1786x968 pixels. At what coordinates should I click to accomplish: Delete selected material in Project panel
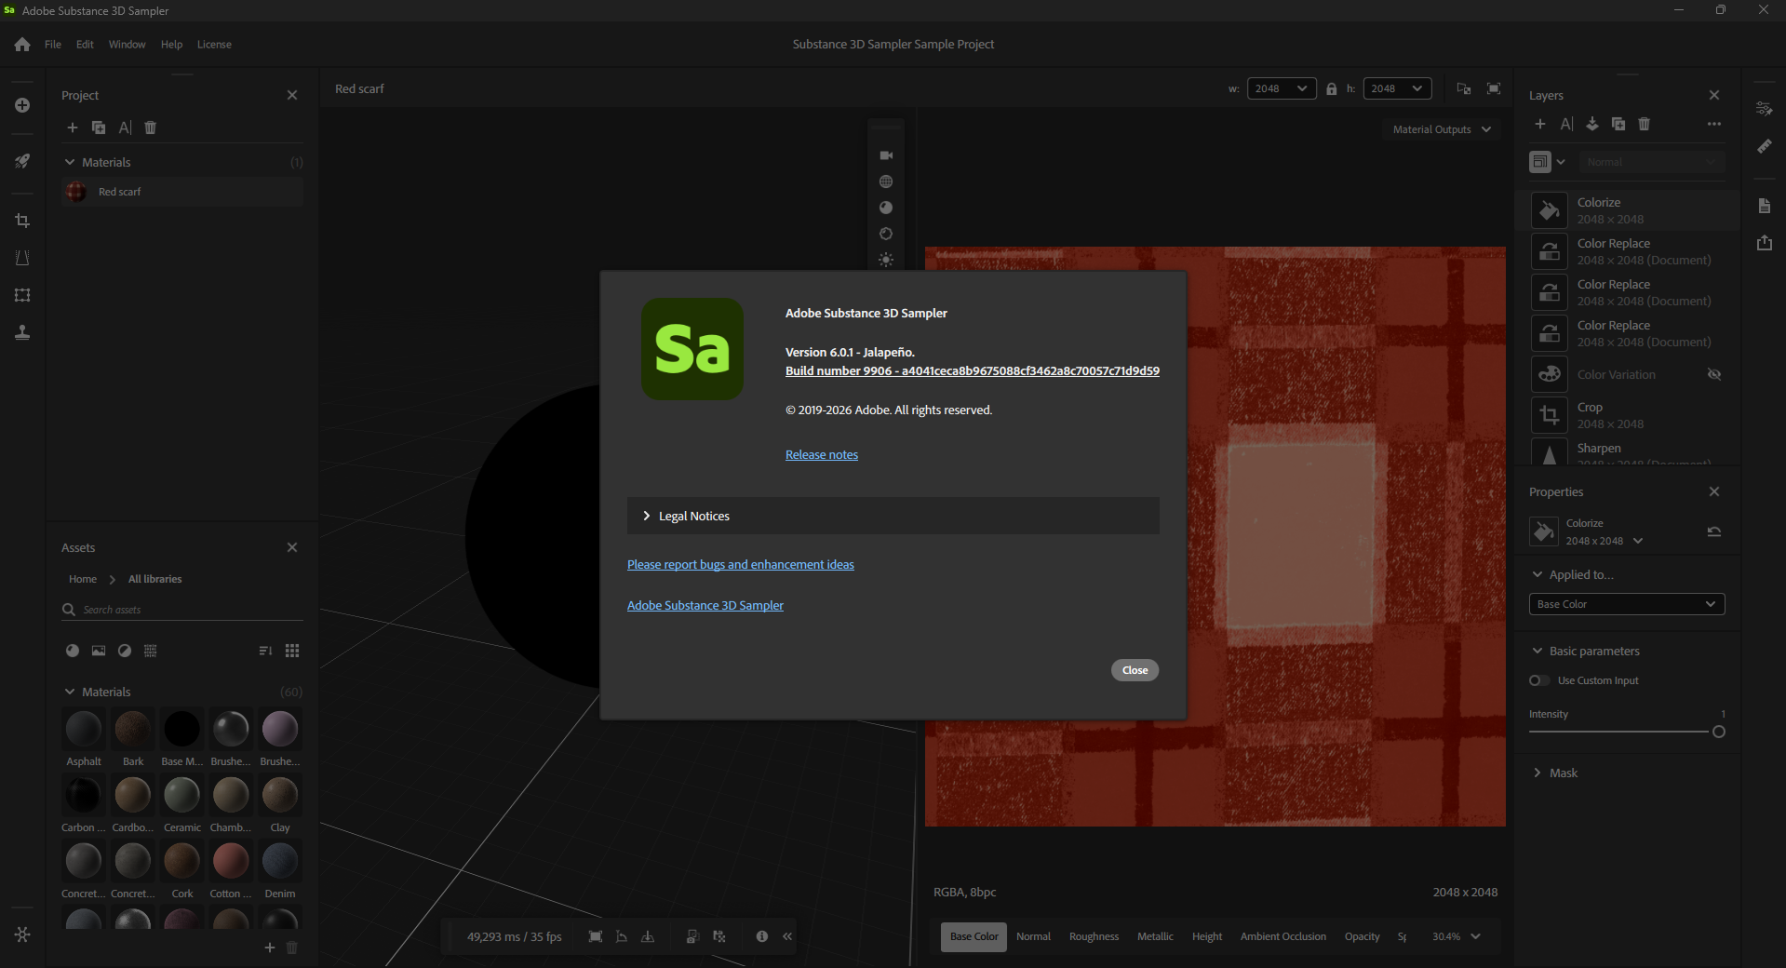(x=151, y=128)
